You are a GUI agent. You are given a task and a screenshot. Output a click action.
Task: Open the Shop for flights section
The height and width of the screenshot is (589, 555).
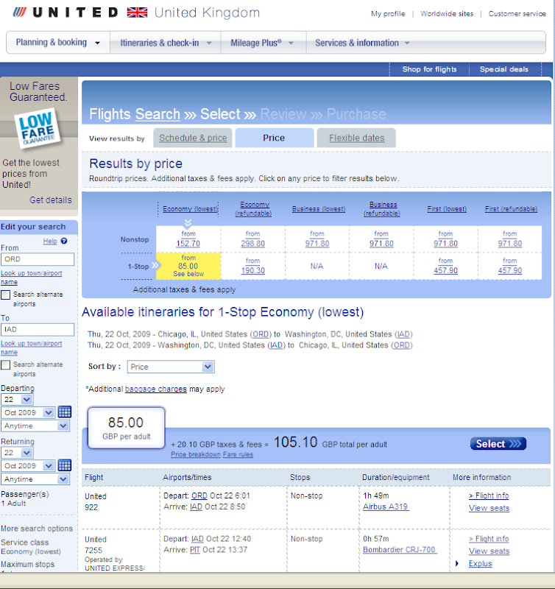click(x=429, y=69)
